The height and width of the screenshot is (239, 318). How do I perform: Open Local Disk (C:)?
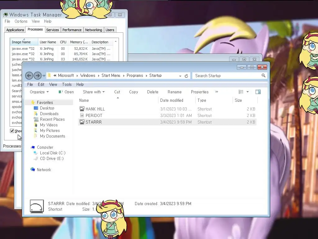point(53,153)
